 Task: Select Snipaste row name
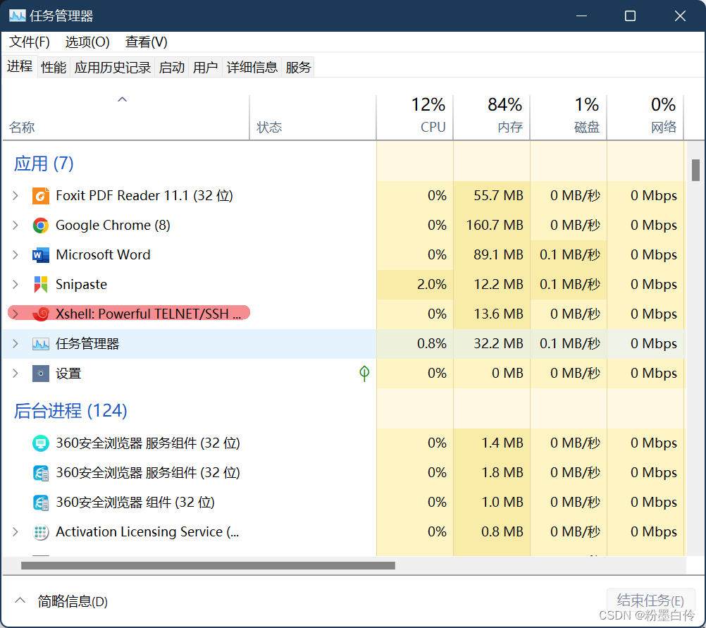pyautogui.click(x=81, y=285)
